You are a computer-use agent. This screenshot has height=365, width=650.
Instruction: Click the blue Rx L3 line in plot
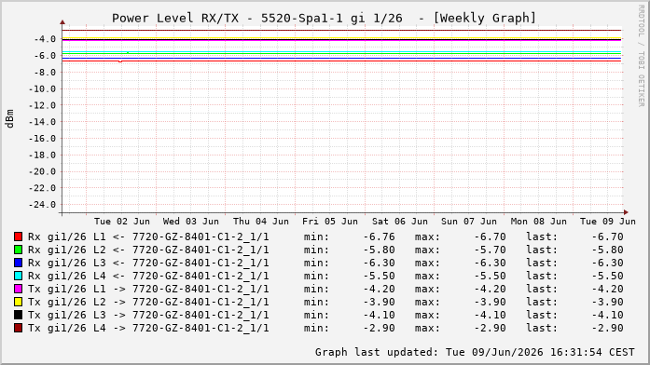pyautogui.click(x=341, y=59)
